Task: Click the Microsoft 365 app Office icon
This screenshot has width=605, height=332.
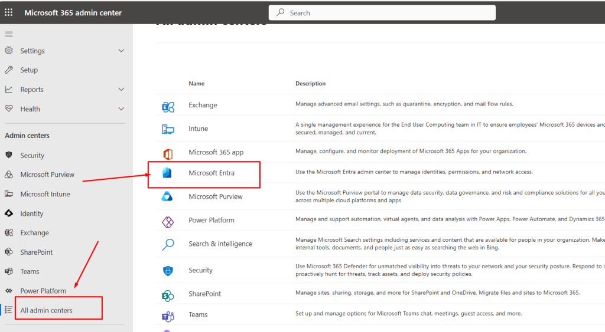Action: 168,153
